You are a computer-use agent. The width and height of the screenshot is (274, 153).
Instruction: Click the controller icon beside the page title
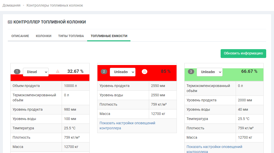click(x=10, y=22)
